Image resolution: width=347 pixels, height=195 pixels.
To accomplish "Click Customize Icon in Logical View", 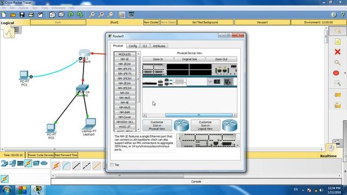I will (x=205, y=125).
